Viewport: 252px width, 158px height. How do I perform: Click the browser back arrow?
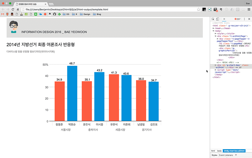pyautogui.click(x=3, y=10)
